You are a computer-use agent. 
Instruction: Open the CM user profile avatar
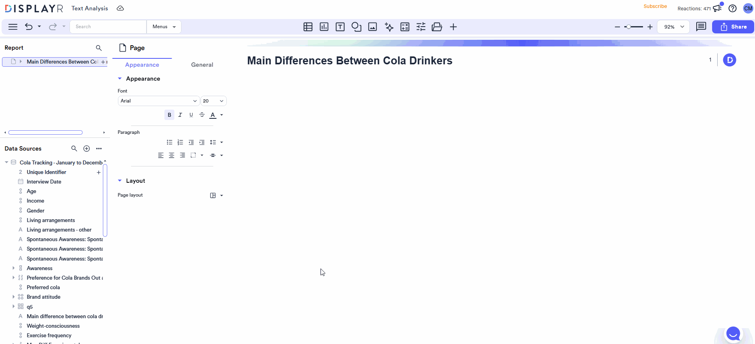[748, 8]
